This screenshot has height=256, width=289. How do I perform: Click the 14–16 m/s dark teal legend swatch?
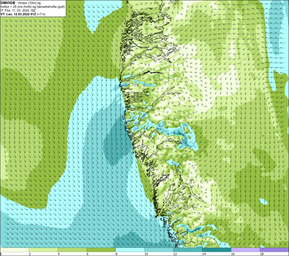(216, 250)
